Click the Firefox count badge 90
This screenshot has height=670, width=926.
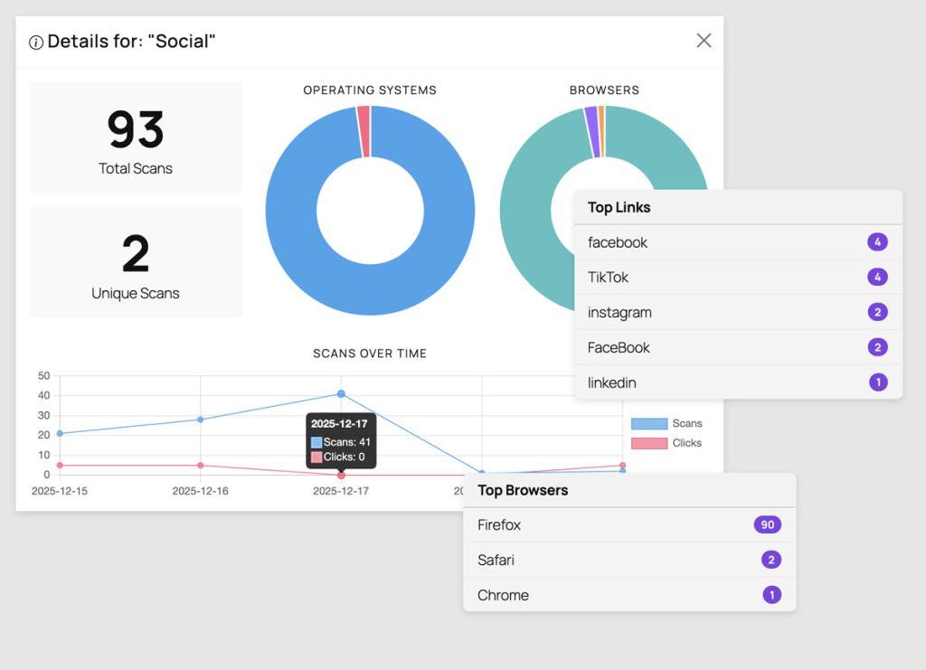point(767,525)
